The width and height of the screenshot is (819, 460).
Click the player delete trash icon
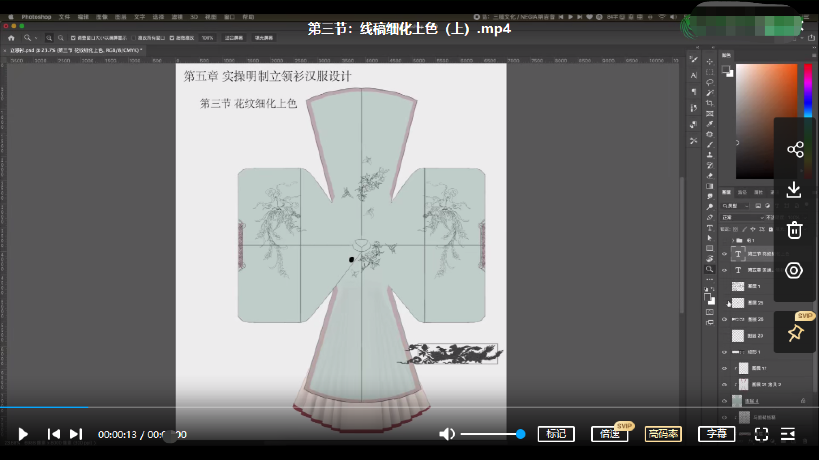point(794,230)
